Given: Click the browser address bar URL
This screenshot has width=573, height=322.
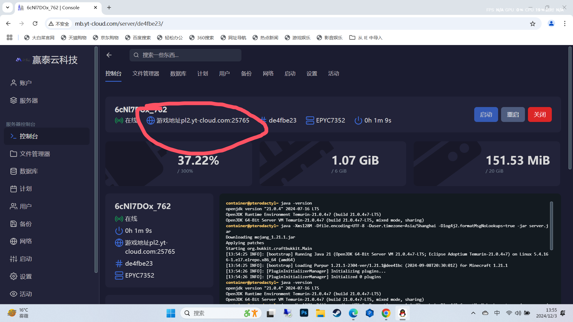Looking at the screenshot, I should pos(119,24).
